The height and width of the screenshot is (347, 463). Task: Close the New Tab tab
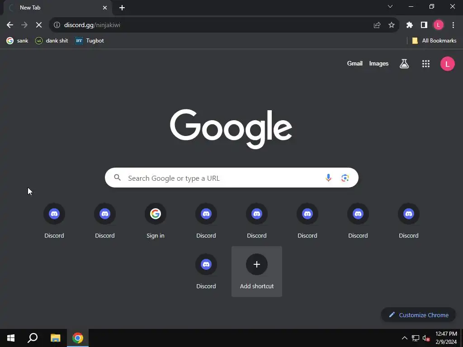(x=105, y=8)
